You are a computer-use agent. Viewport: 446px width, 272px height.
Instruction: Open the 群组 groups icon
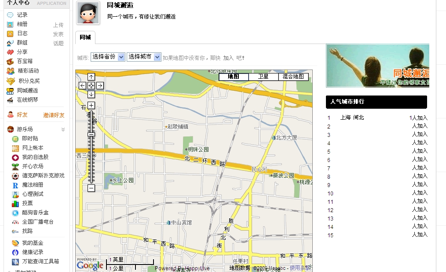[x=10, y=43]
